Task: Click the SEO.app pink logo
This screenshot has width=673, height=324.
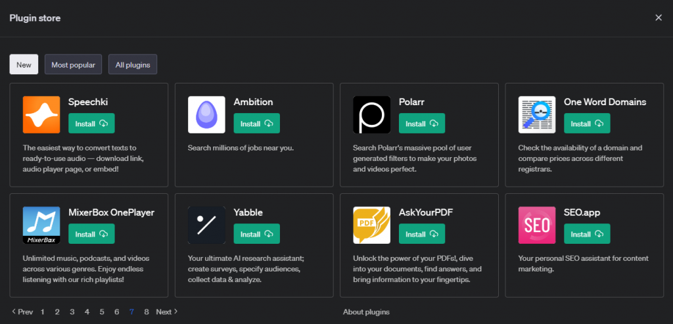Action: point(536,225)
